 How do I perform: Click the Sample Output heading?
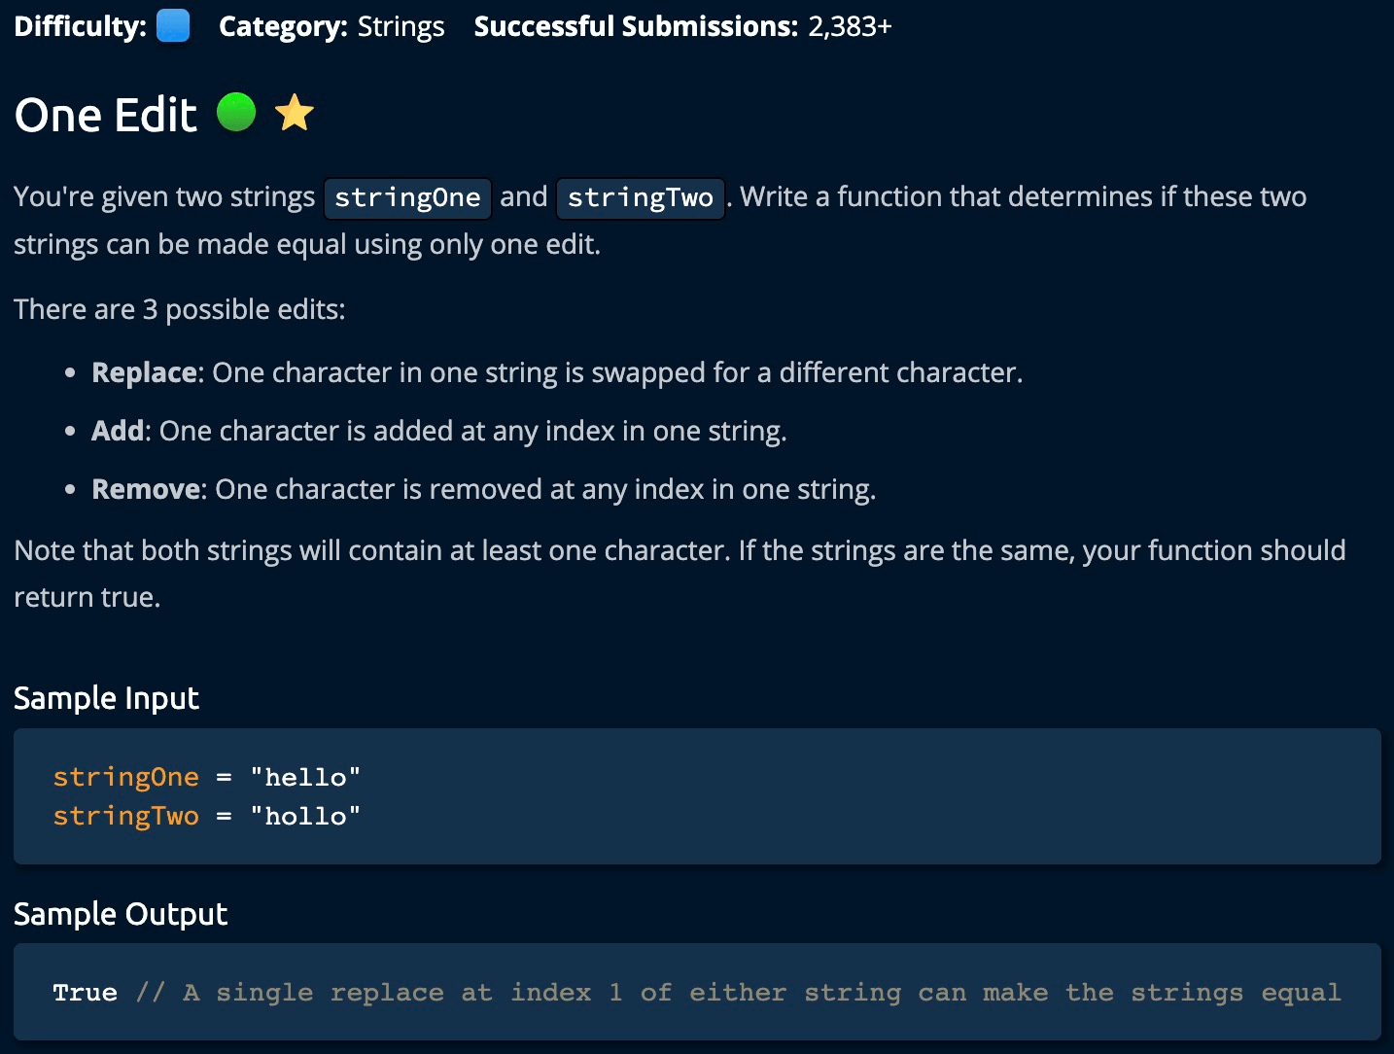121,914
